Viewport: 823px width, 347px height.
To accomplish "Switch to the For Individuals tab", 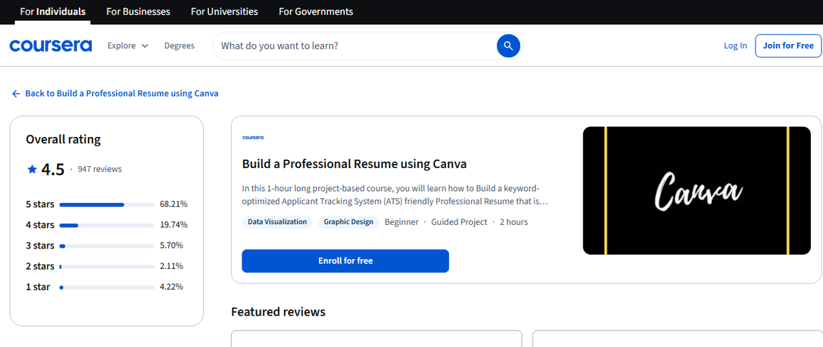I will pyautogui.click(x=53, y=11).
